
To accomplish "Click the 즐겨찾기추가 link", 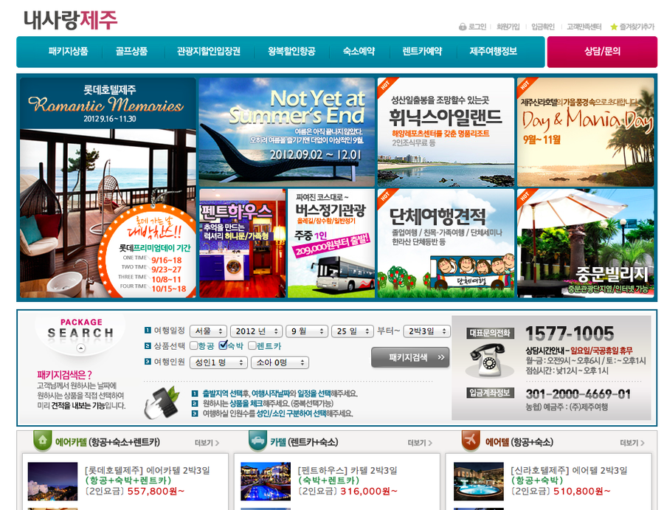I will tap(637, 27).
